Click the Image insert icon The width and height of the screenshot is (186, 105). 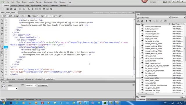[x=15, y=9]
